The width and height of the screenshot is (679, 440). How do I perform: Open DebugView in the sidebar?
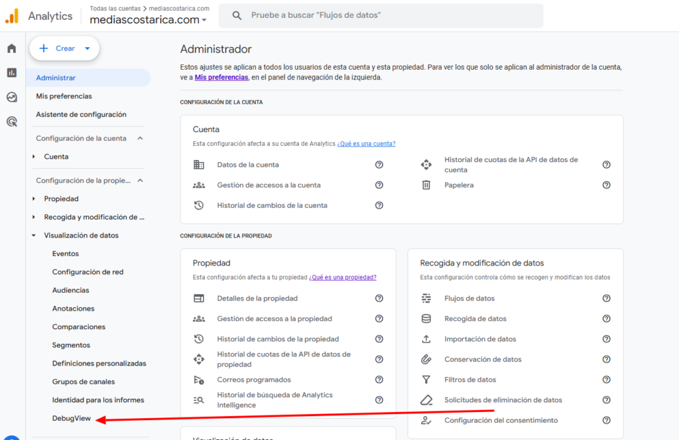click(x=71, y=419)
